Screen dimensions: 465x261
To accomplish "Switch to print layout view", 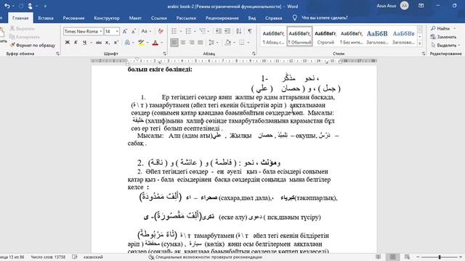I will tap(392, 257).
